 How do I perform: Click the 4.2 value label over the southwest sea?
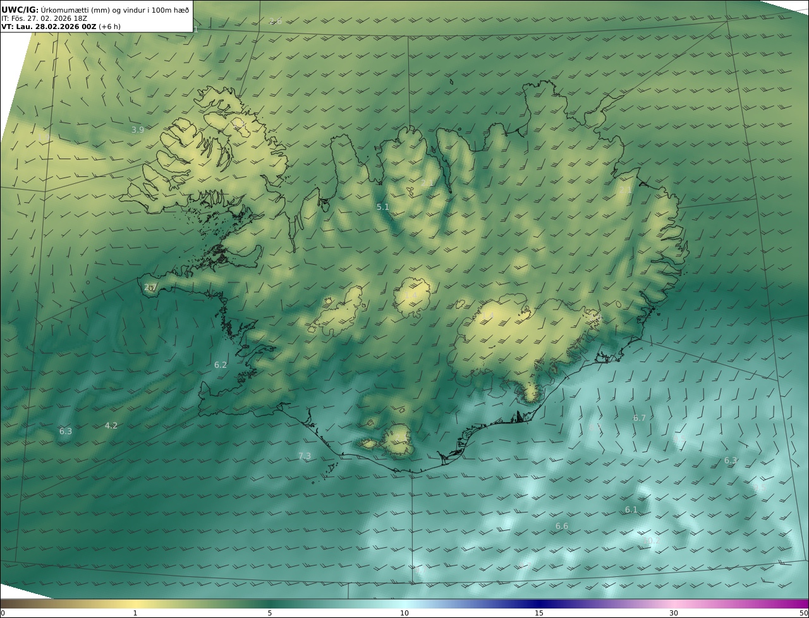point(111,425)
